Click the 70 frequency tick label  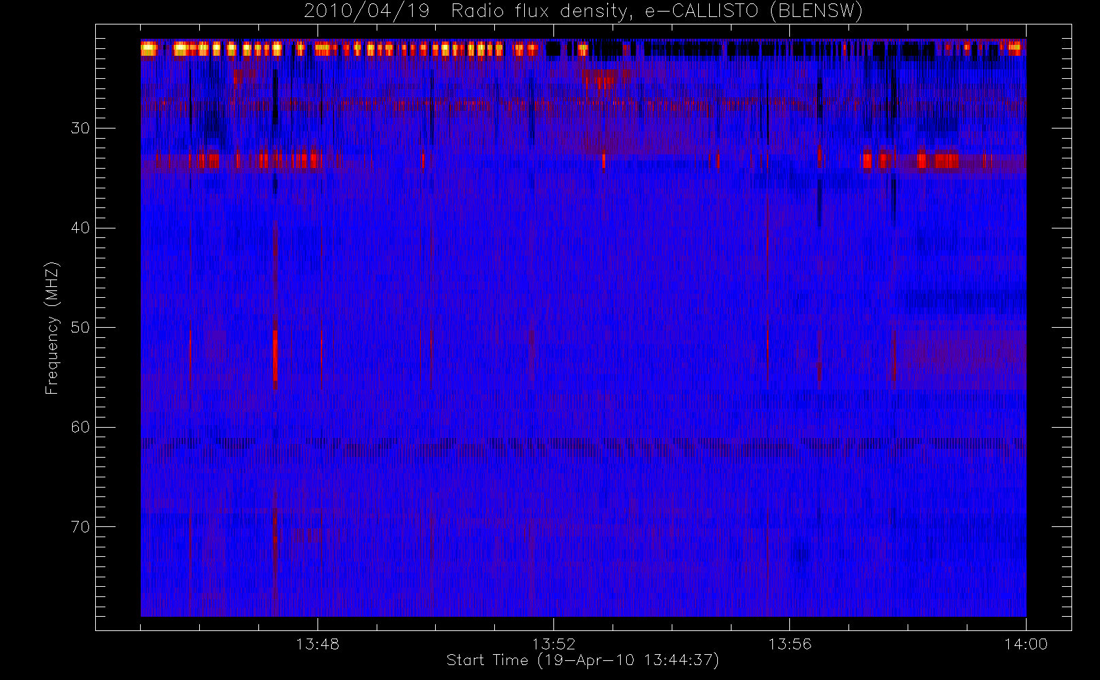(80, 527)
